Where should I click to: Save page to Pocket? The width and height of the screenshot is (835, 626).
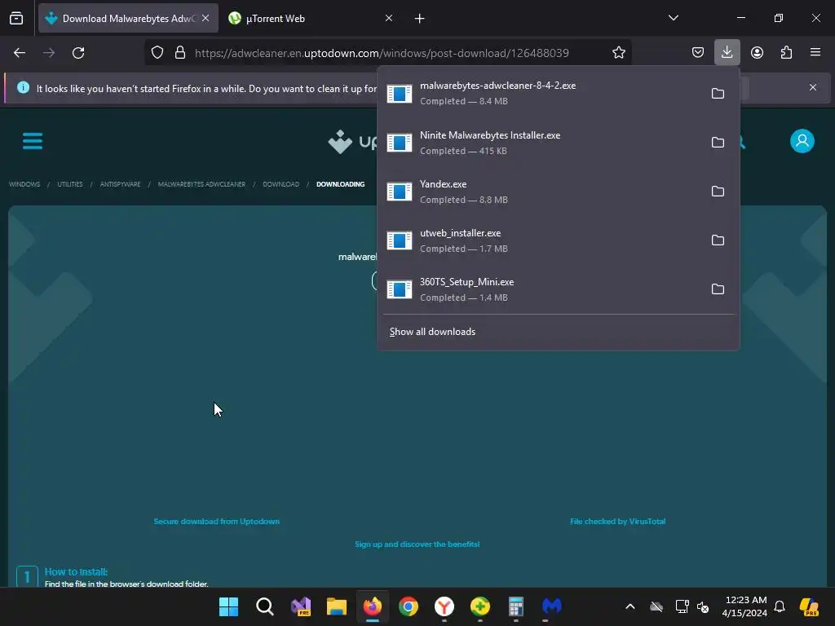click(x=698, y=53)
